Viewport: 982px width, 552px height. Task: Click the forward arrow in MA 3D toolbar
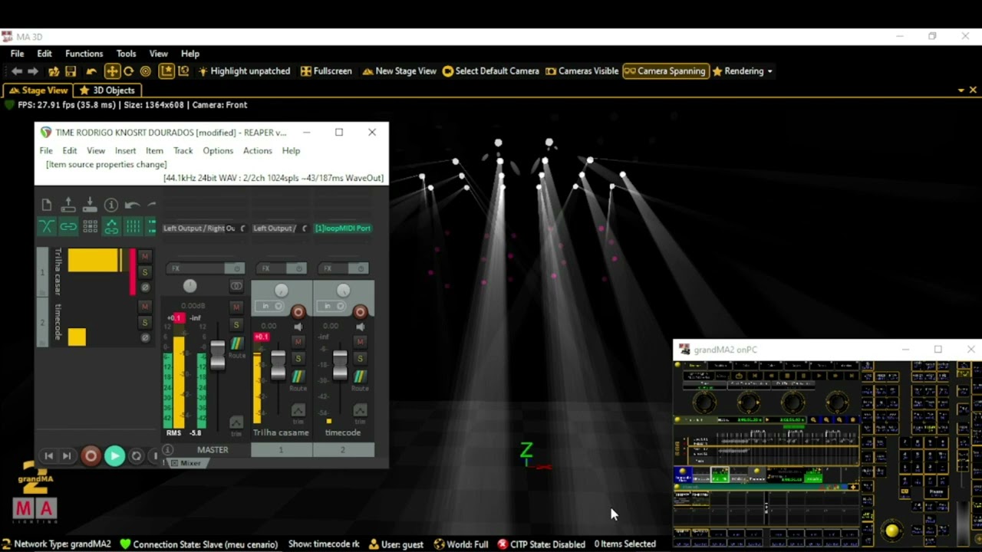[x=33, y=71]
